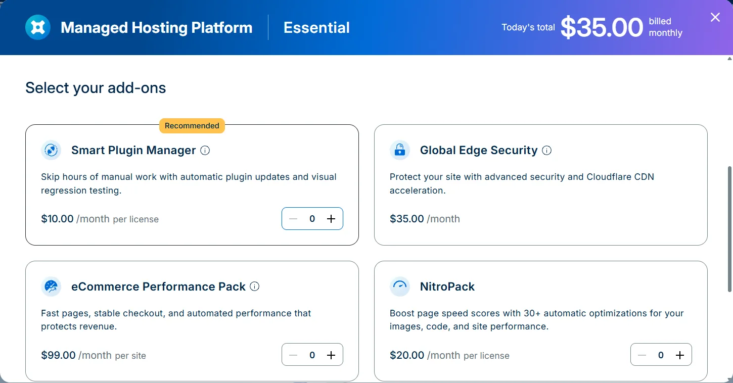Viewport: 733px width, 383px height.
Task: Click the billed monthly label in header
Action: pos(666,27)
